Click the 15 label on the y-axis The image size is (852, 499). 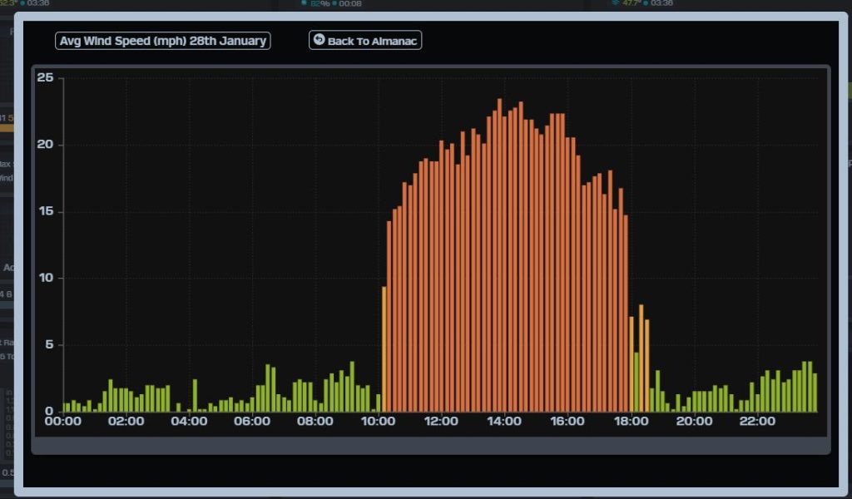coord(45,211)
